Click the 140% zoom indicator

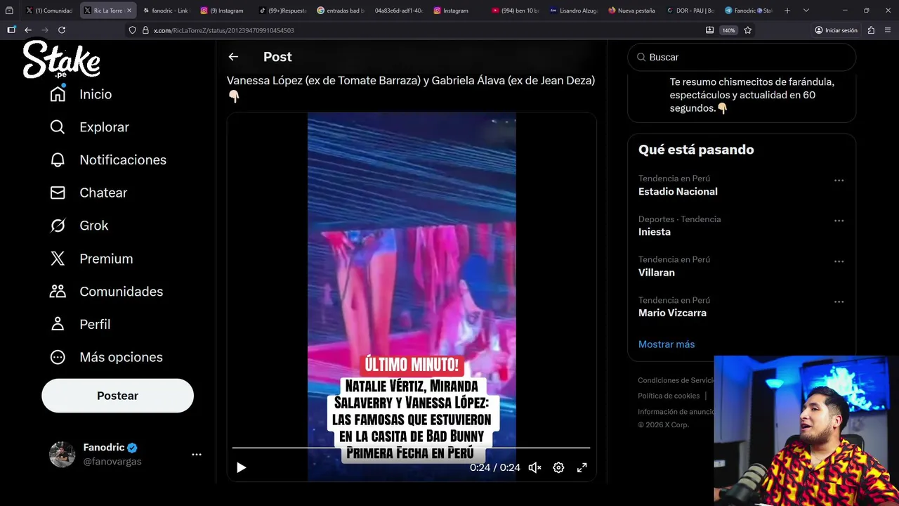728,30
